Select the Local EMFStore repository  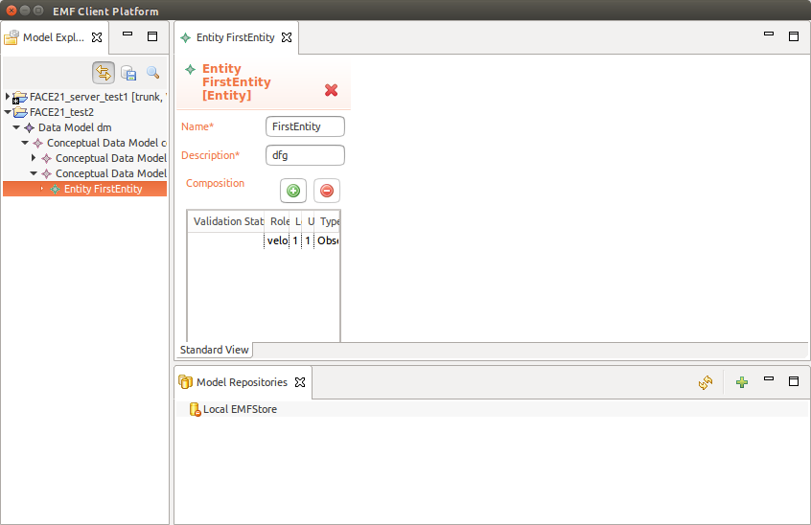240,409
